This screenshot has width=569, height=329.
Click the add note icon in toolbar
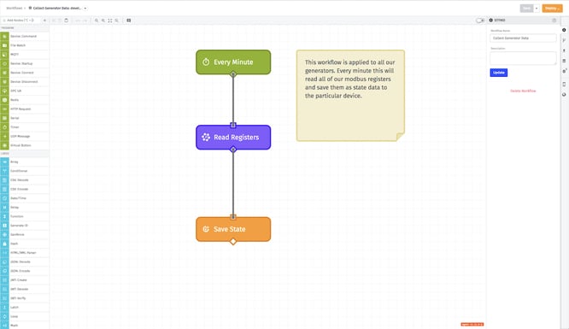pyautogui.click(x=129, y=21)
